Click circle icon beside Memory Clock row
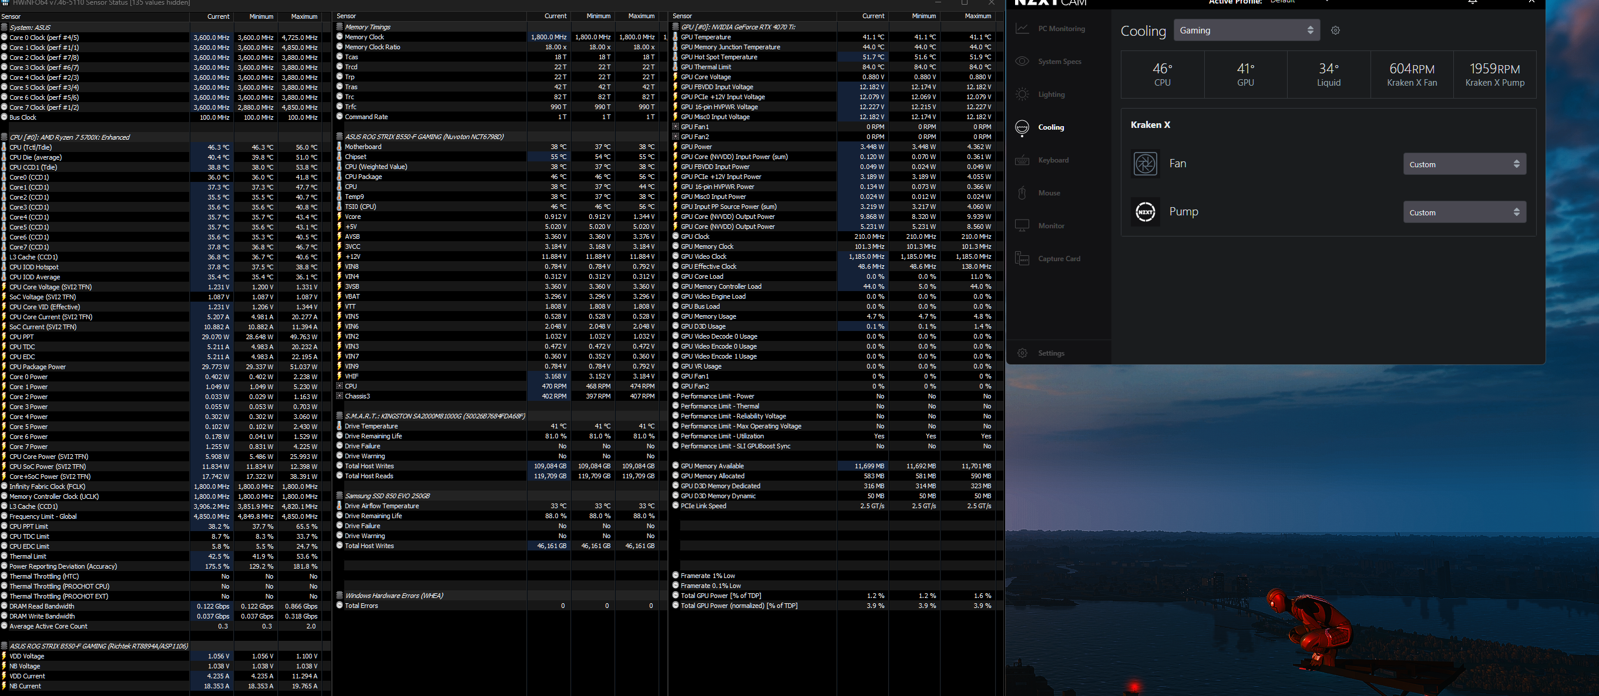Screen dimensions: 1599x696 point(340,37)
